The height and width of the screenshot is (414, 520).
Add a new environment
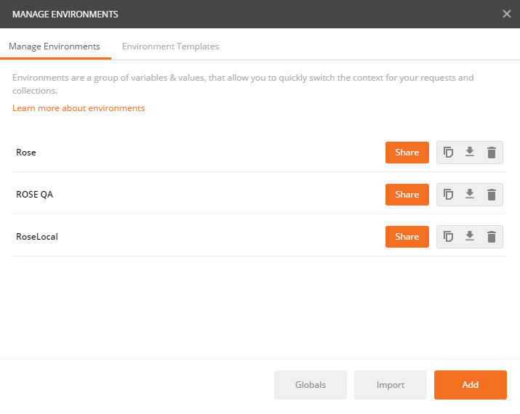(x=471, y=384)
